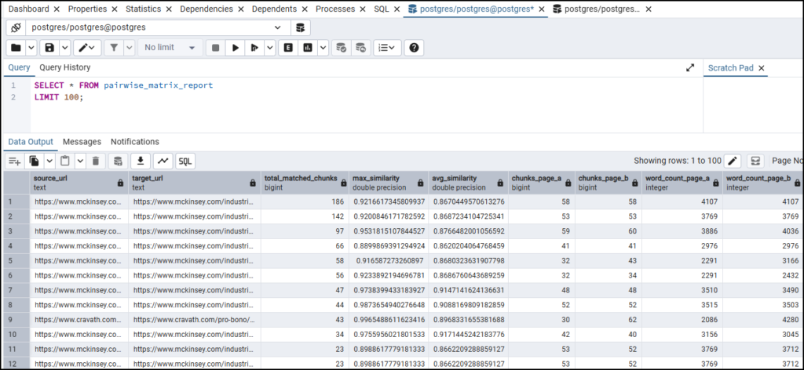The width and height of the screenshot is (804, 370).
Task: Expand the save file dropdown arrow
Action: click(x=64, y=48)
